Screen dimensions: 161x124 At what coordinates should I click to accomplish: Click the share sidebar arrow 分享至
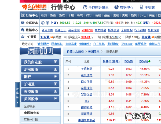click(17, 95)
